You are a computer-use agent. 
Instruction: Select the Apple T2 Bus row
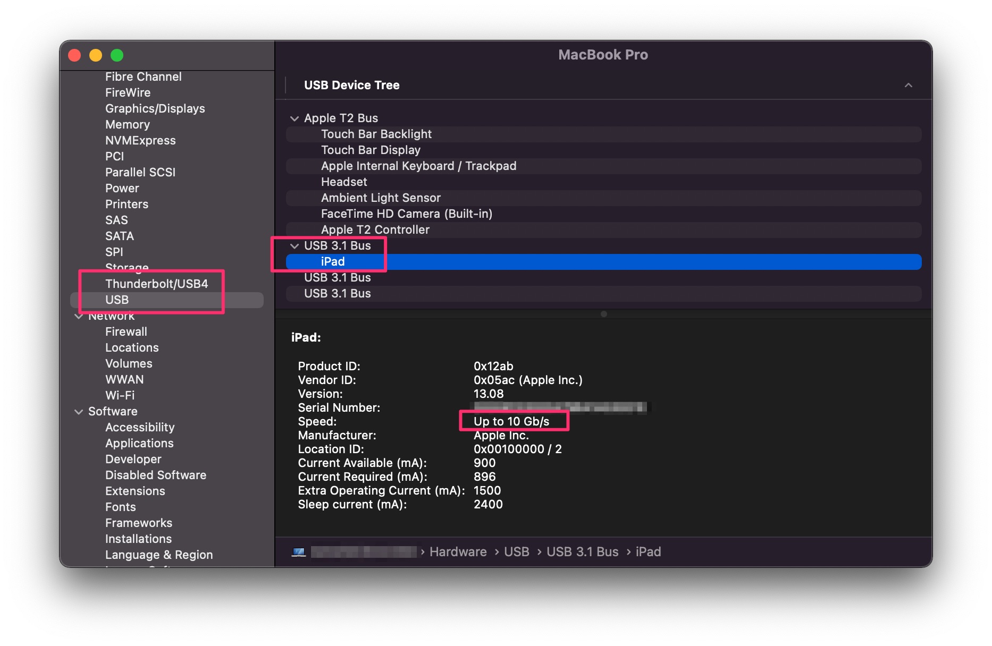(x=603, y=118)
